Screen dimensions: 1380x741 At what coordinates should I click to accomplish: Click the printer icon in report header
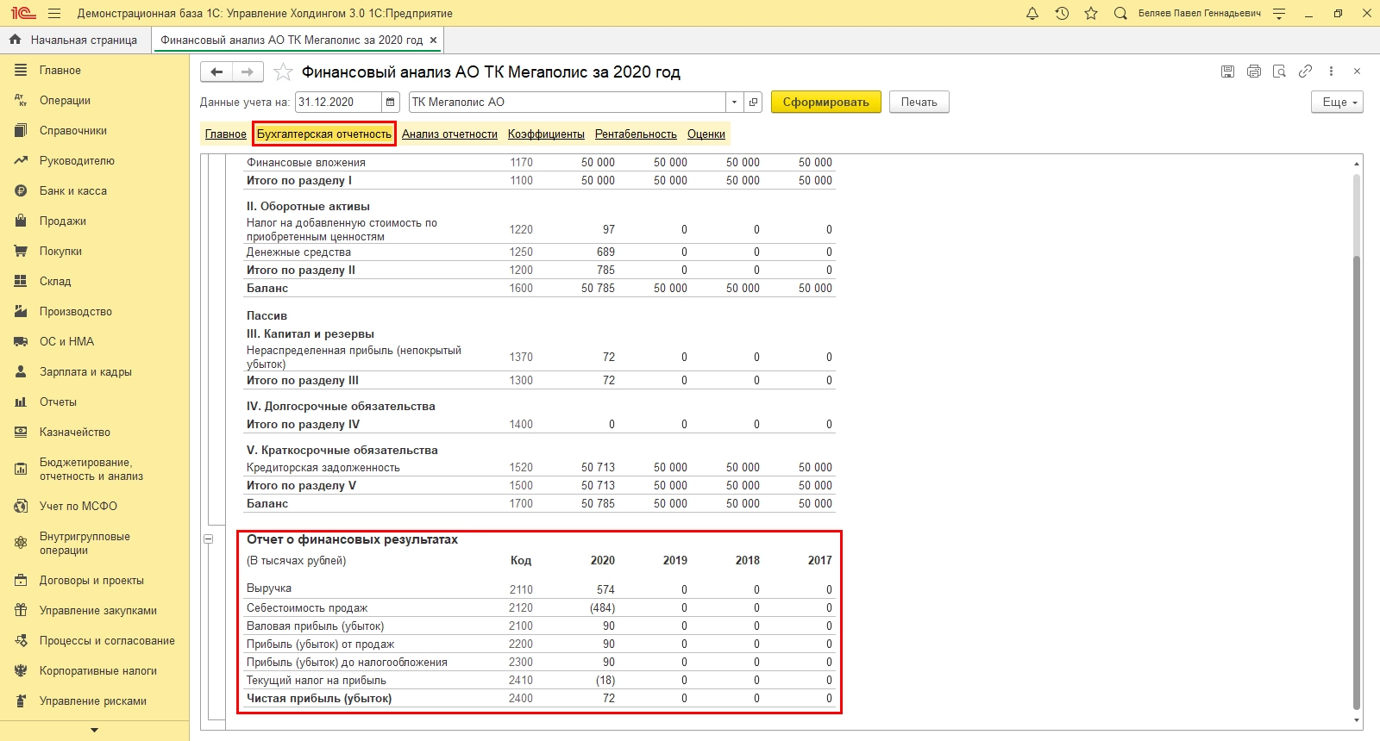coord(1253,72)
